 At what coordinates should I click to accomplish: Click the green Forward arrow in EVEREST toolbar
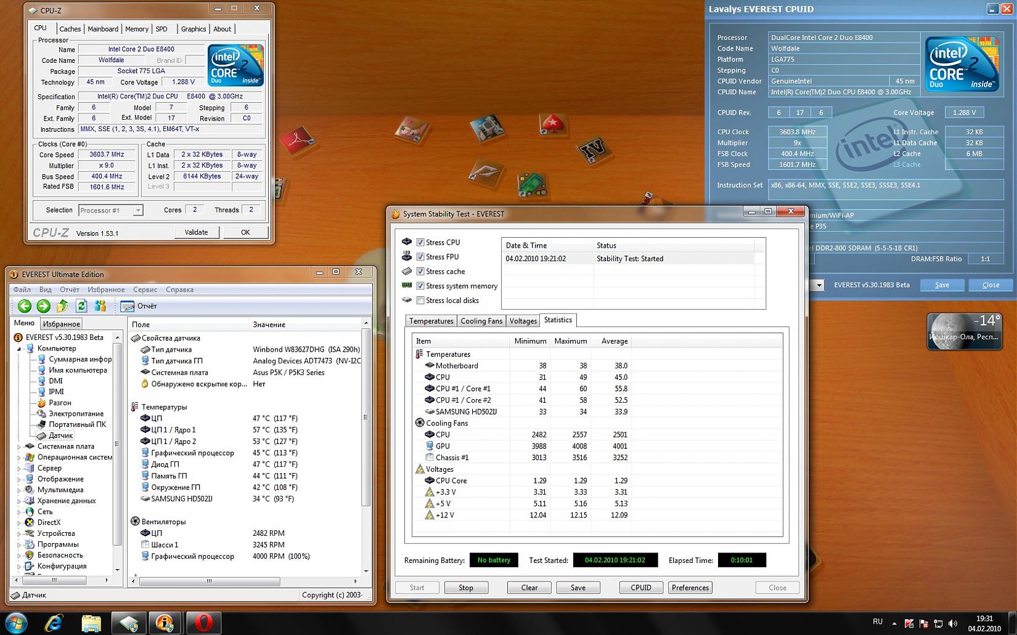43,306
